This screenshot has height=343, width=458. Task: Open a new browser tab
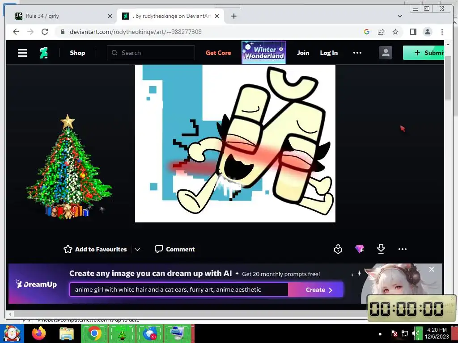coord(233,16)
